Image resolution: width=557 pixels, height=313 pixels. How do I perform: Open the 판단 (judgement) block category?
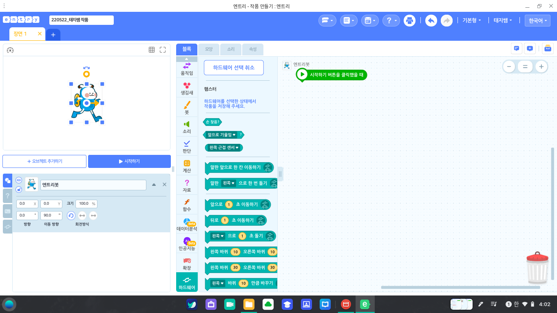[x=187, y=147]
